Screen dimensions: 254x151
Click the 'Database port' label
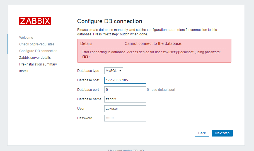pos(88,90)
